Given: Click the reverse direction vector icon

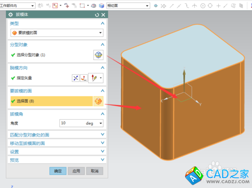Looking at the screenshot, I should [76, 78].
